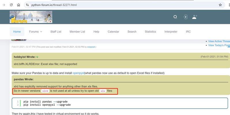This screenshot has width=230, height=115.
Task: Click the browser forward arrow
Action: 4,5
